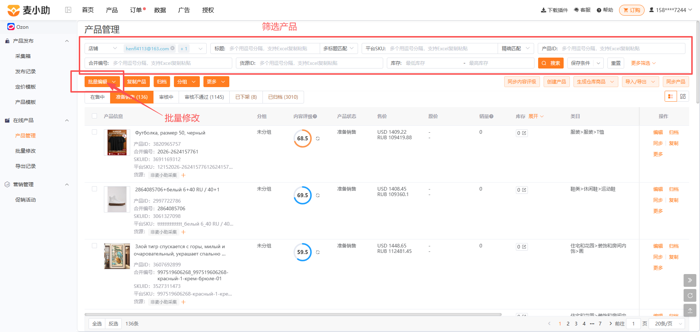Toggle the select-all header checkbox
The height and width of the screenshot is (332, 700).
coord(94,116)
